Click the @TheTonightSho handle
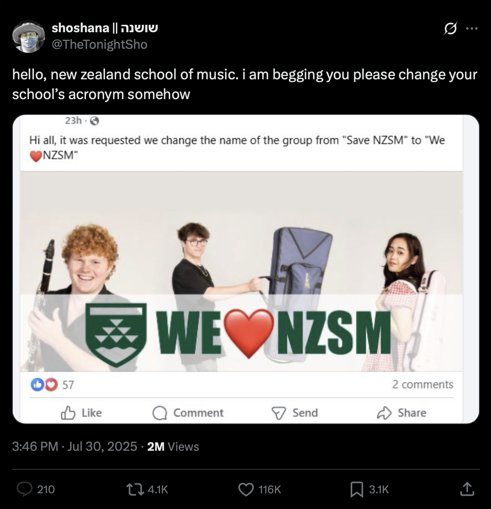Image resolution: width=491 pixels, height=509 pixels. tap(99, 44)
